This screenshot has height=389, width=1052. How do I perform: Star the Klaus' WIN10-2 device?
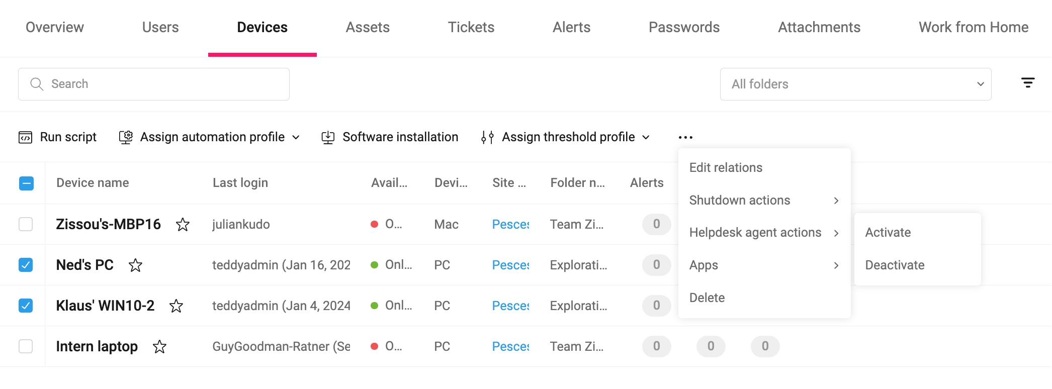click(176, 306)
